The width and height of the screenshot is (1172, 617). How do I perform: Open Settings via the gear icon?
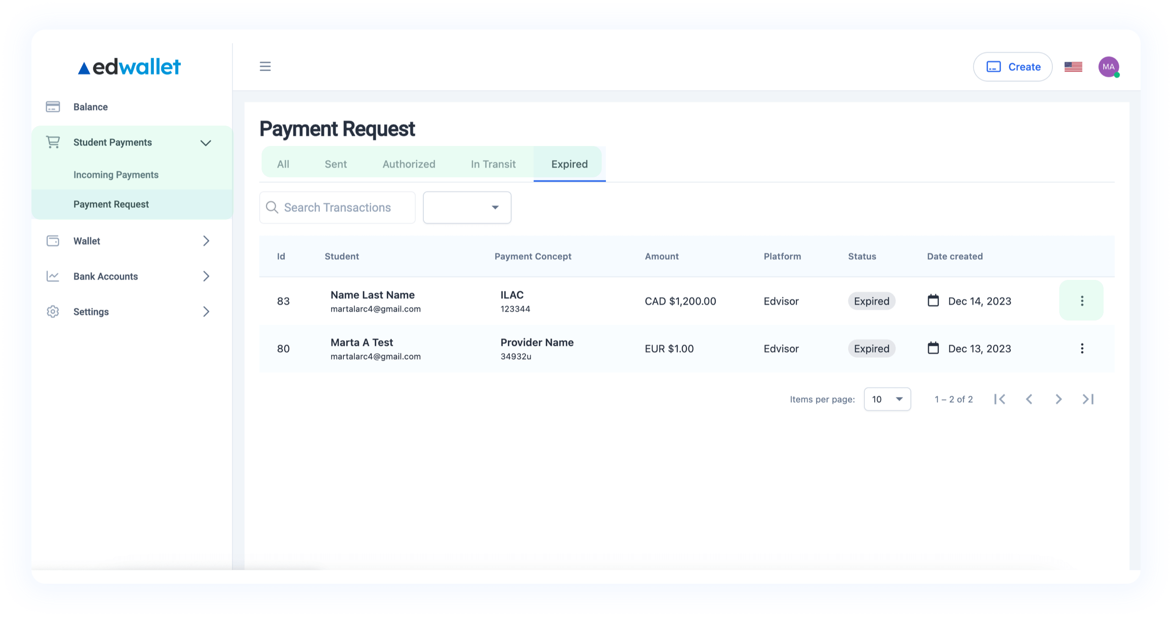pyautogui.click(x=53, y=311)
